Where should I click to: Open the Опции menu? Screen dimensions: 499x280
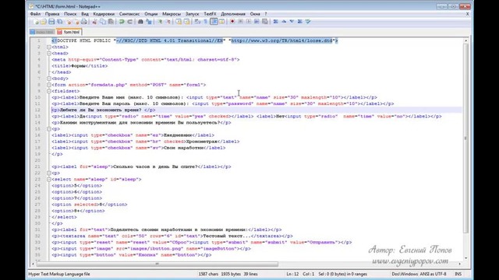click(150, 14)
